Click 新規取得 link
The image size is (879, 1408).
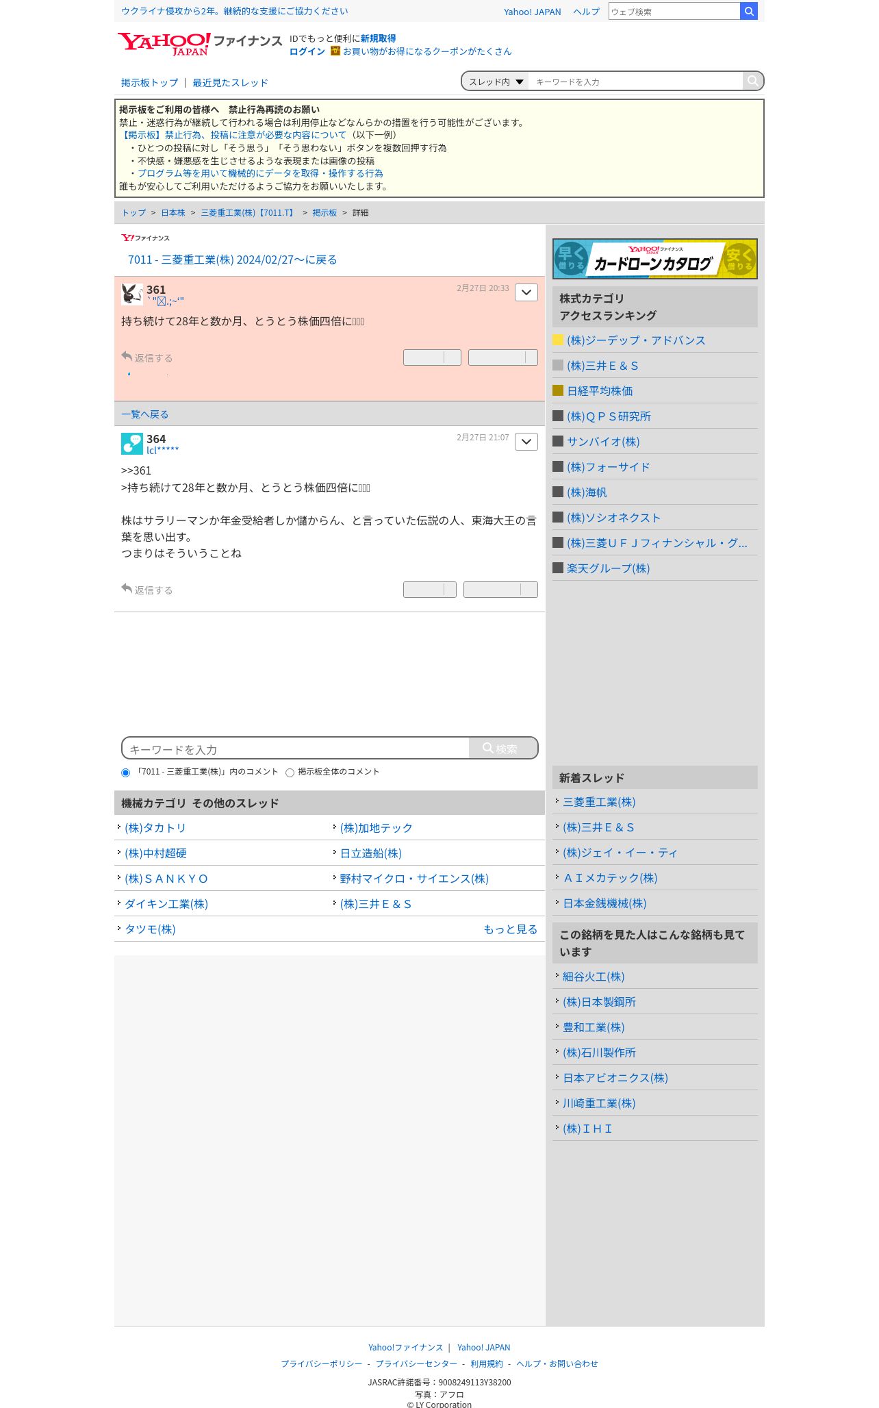tap(379, 38)
